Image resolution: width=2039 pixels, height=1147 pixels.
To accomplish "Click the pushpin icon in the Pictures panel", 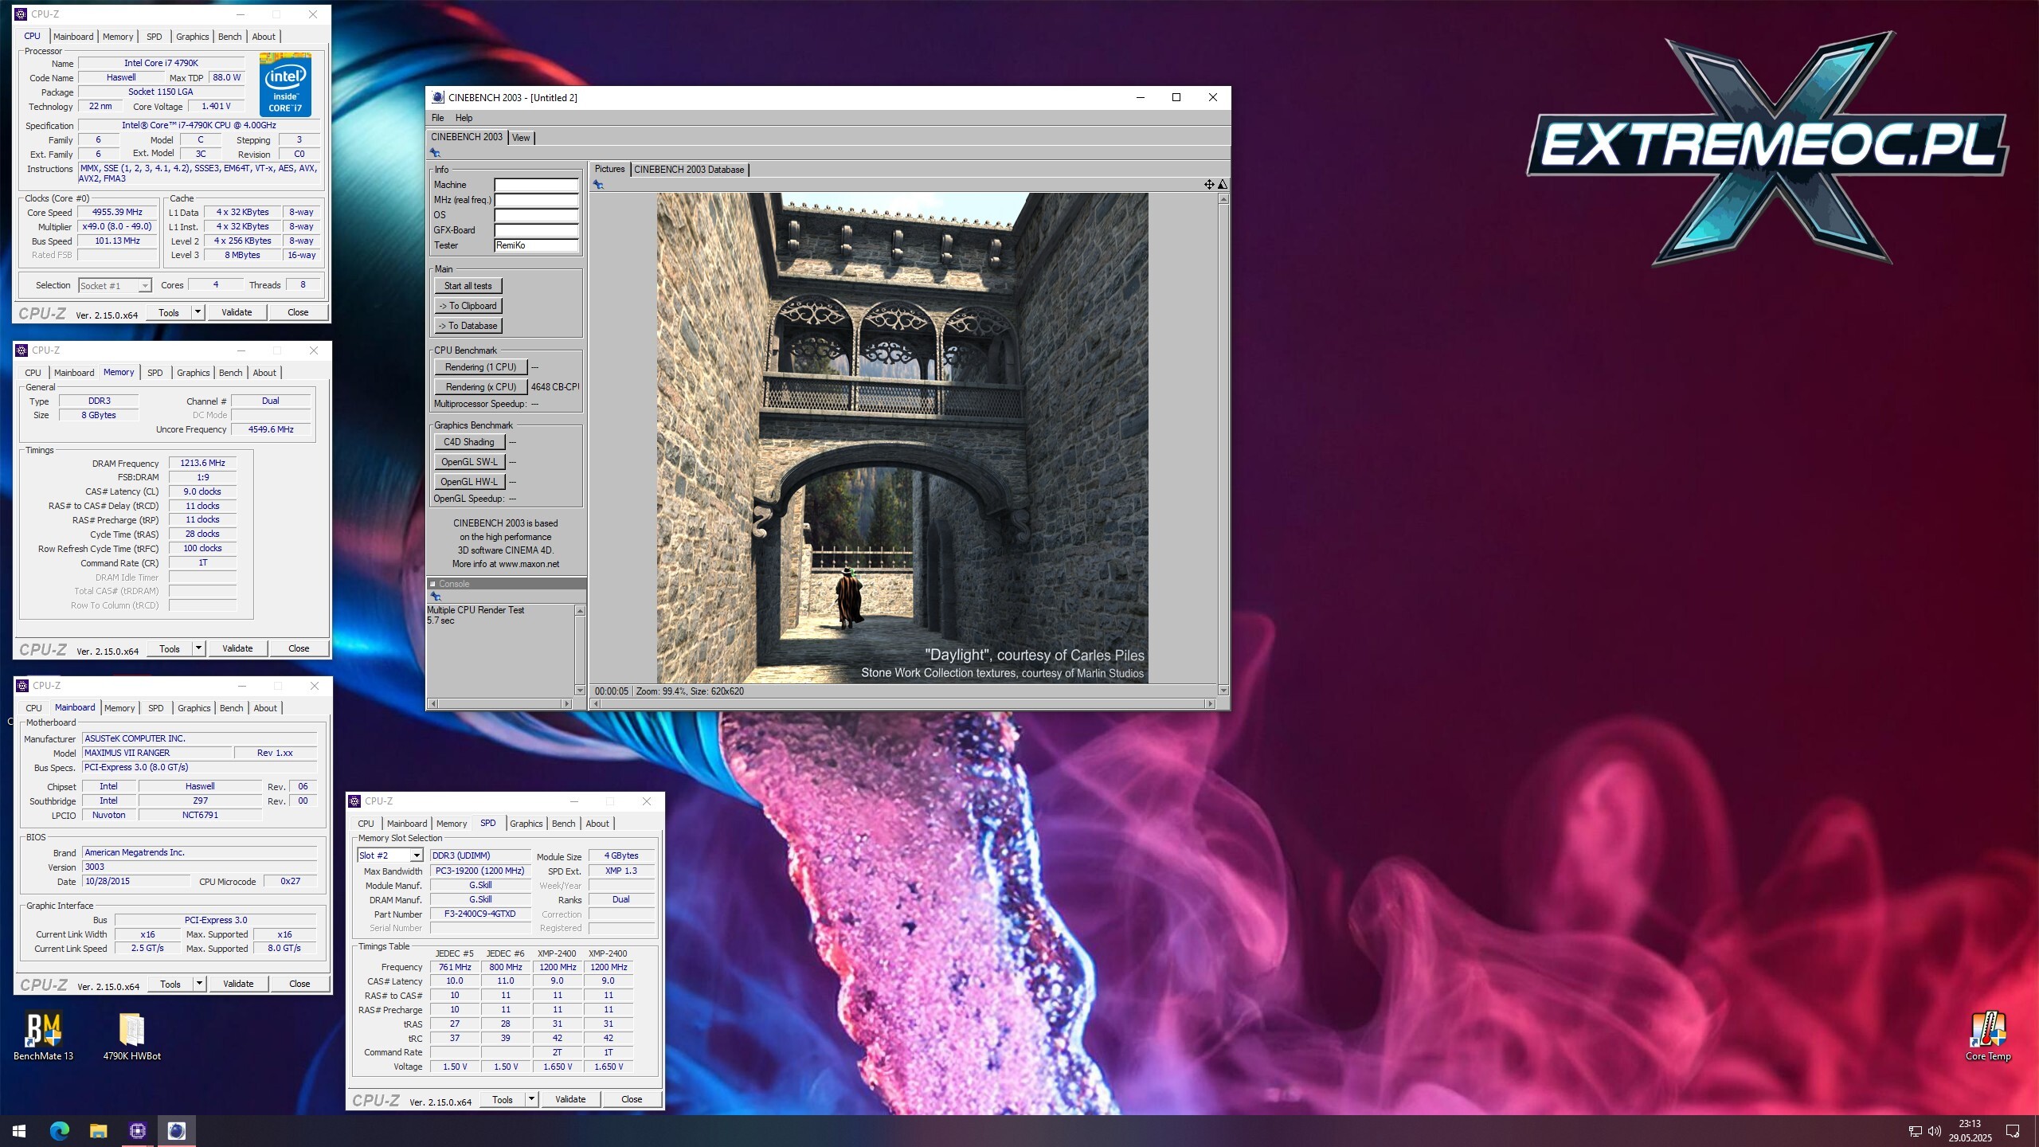I will click(598, 185).
